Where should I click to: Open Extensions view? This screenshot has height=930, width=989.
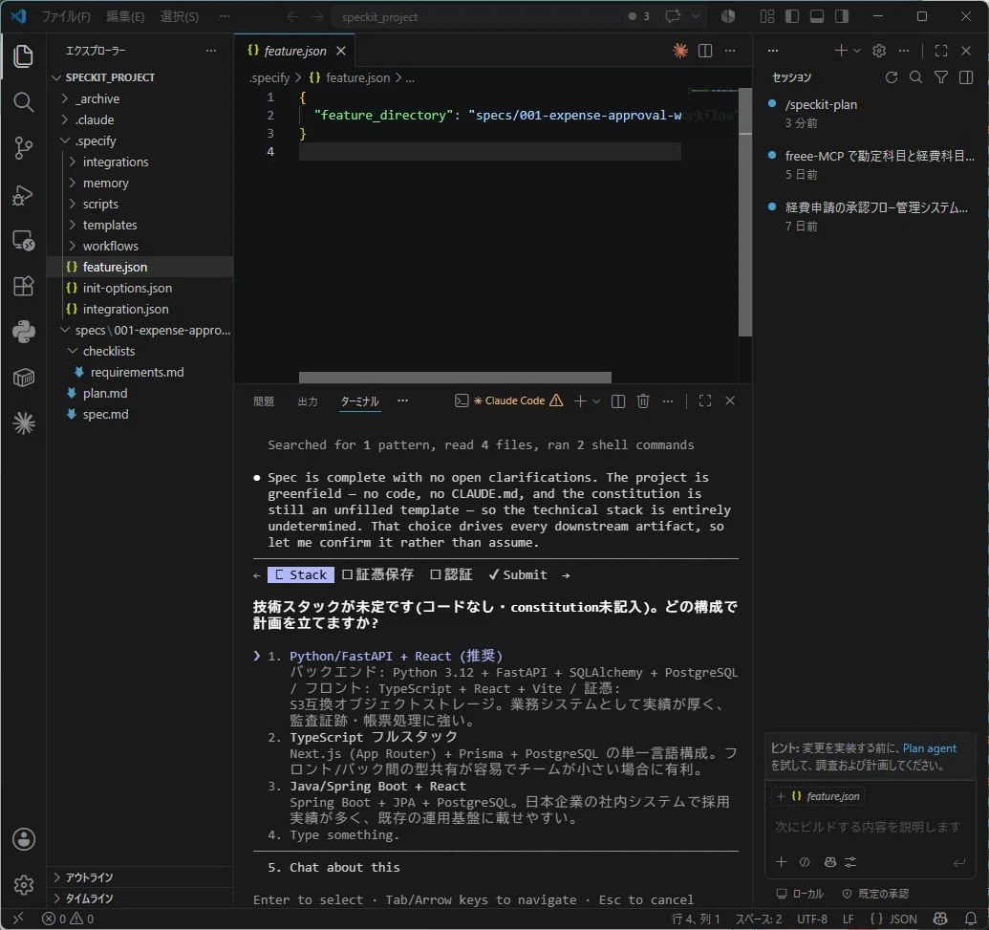[x=23, y=287]
